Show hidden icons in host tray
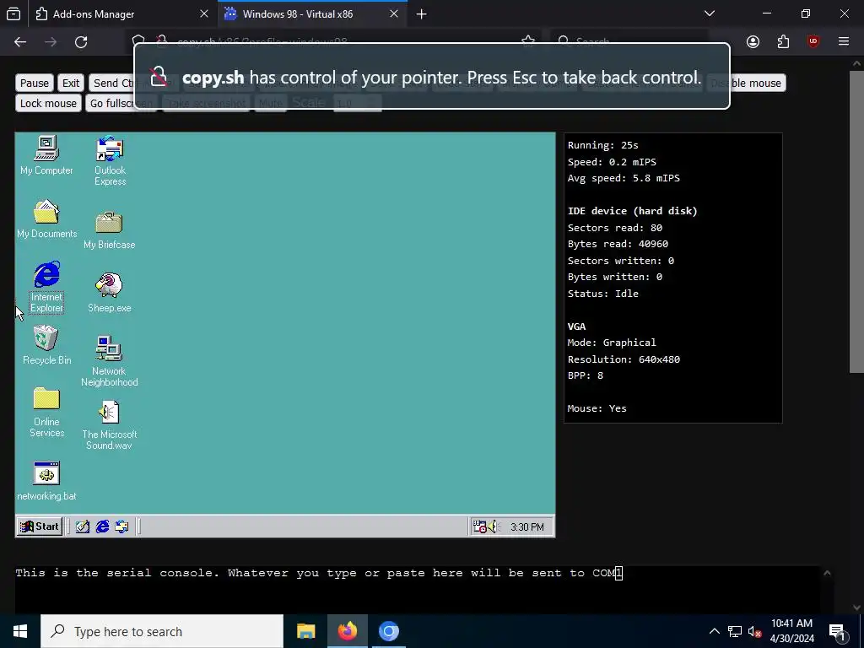864x648 pixels. tap(714, 631)
